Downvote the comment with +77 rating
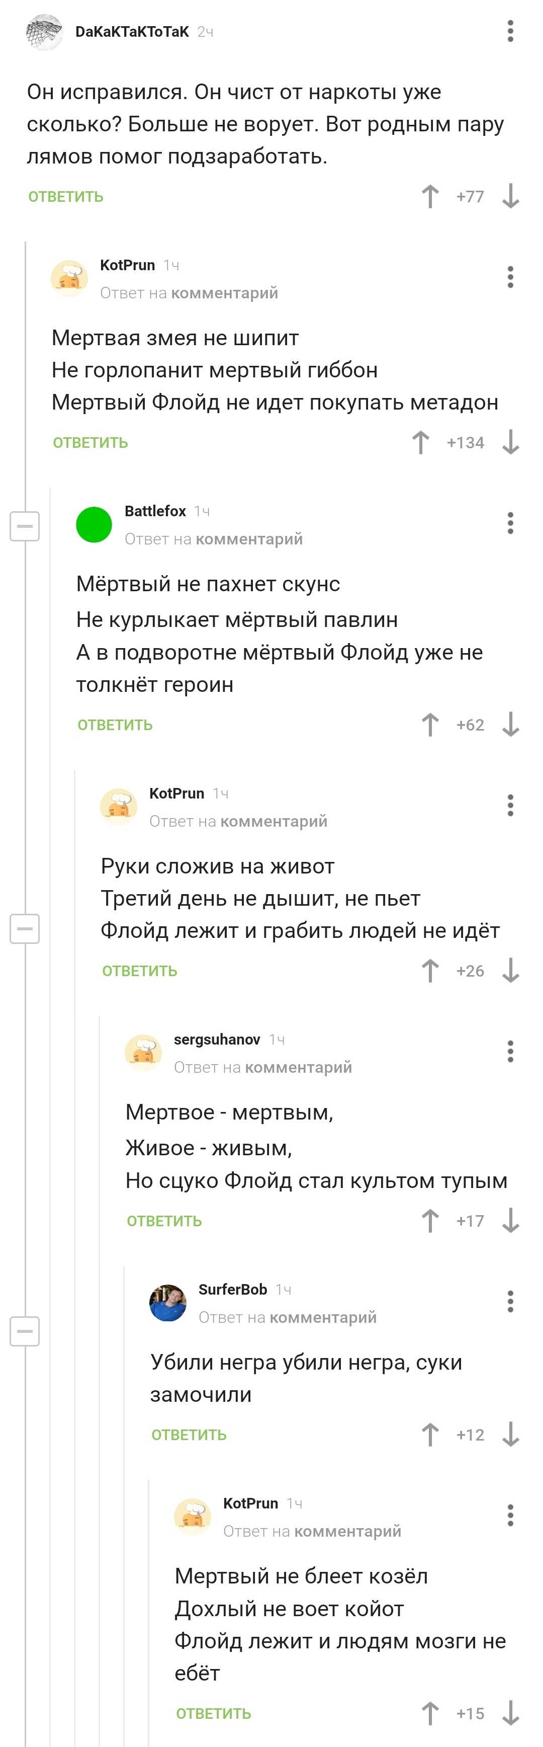Screen dimensions: 543x1747 click(510, 197)
